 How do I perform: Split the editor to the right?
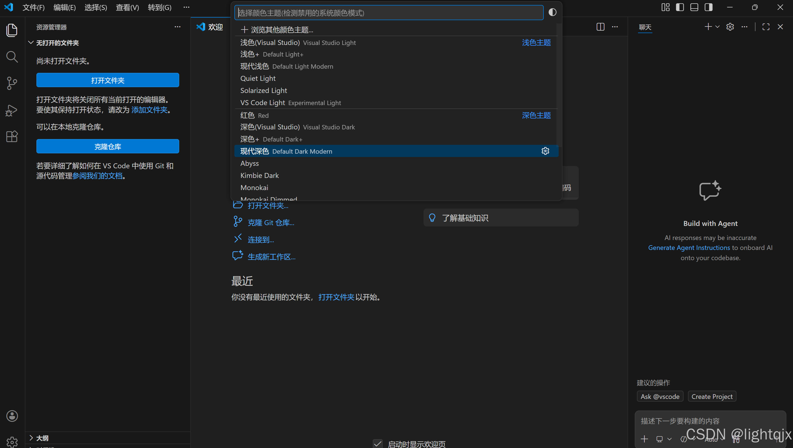coord(600,27)
